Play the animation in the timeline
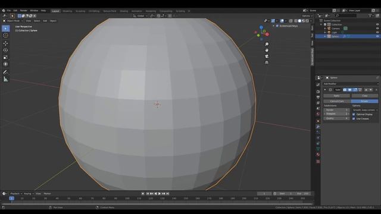Viewport: 381px width, 214px height. pos(160,194)
